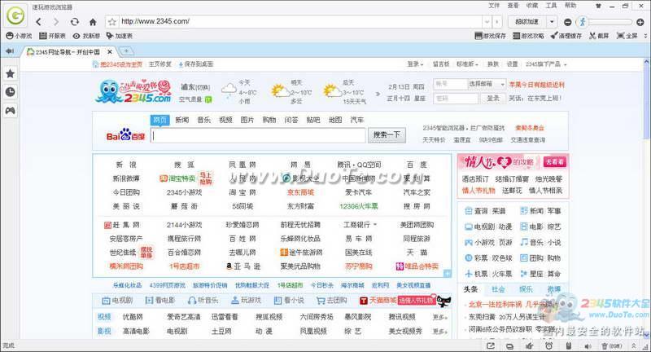Expand the 选择邮箱 mailbox dropdown
This screenshot has width=651, height=352.
pos(489,84)
